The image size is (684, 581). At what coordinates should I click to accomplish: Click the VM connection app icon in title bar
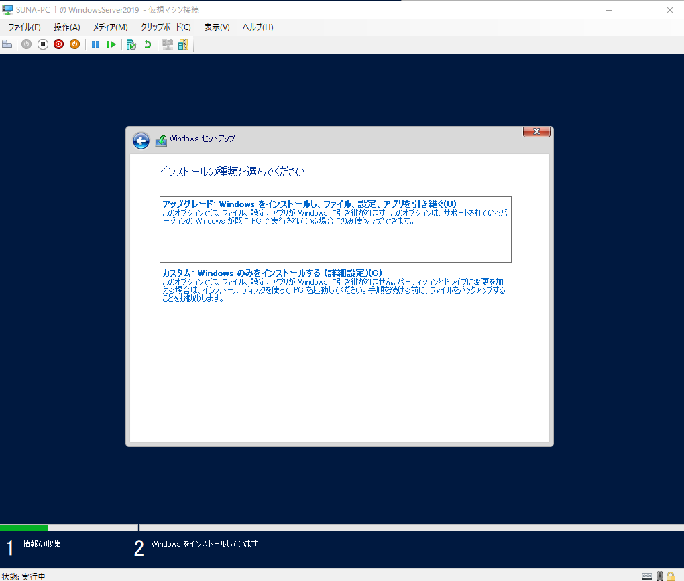coord(7,9)
